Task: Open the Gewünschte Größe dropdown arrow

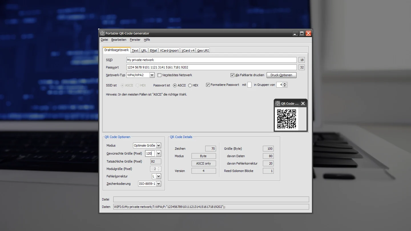Action: tap(158, 153)
